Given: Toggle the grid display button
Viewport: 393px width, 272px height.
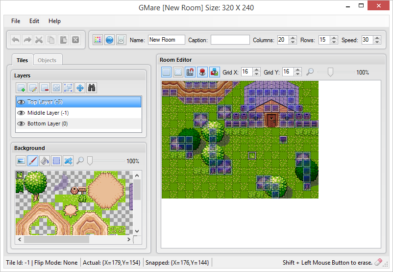Looking at the screenshot, I should tap(166, 72).
